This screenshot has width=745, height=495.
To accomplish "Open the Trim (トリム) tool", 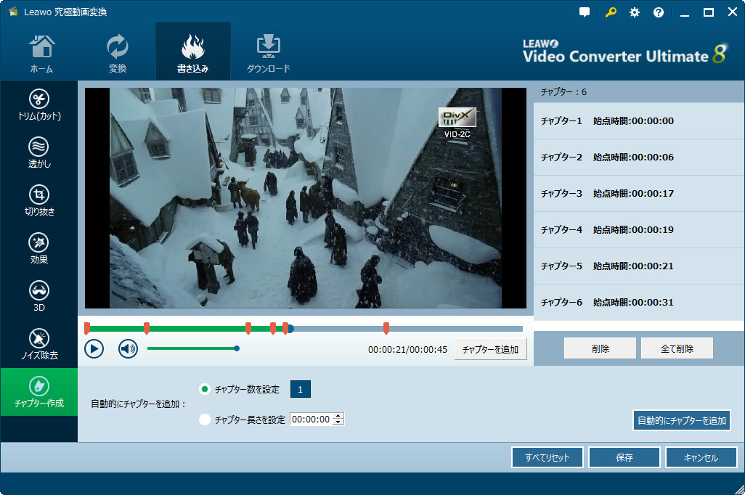I will pos(39,105).
